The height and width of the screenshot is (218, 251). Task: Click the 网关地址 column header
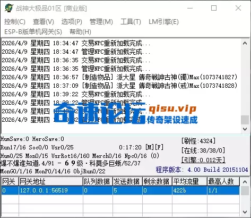(50, 181)
